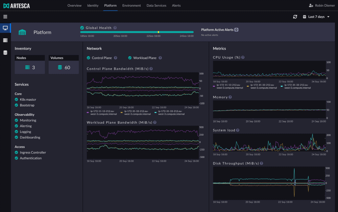Click the yellow marker on Global Health bar
The width and height of the screenshot is (338, 212).
click(159, 32)
